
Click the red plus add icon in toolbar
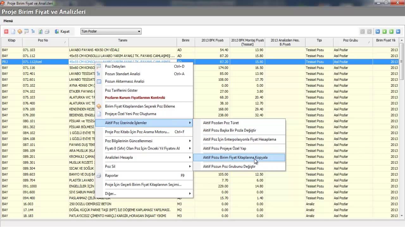point(6,32)
